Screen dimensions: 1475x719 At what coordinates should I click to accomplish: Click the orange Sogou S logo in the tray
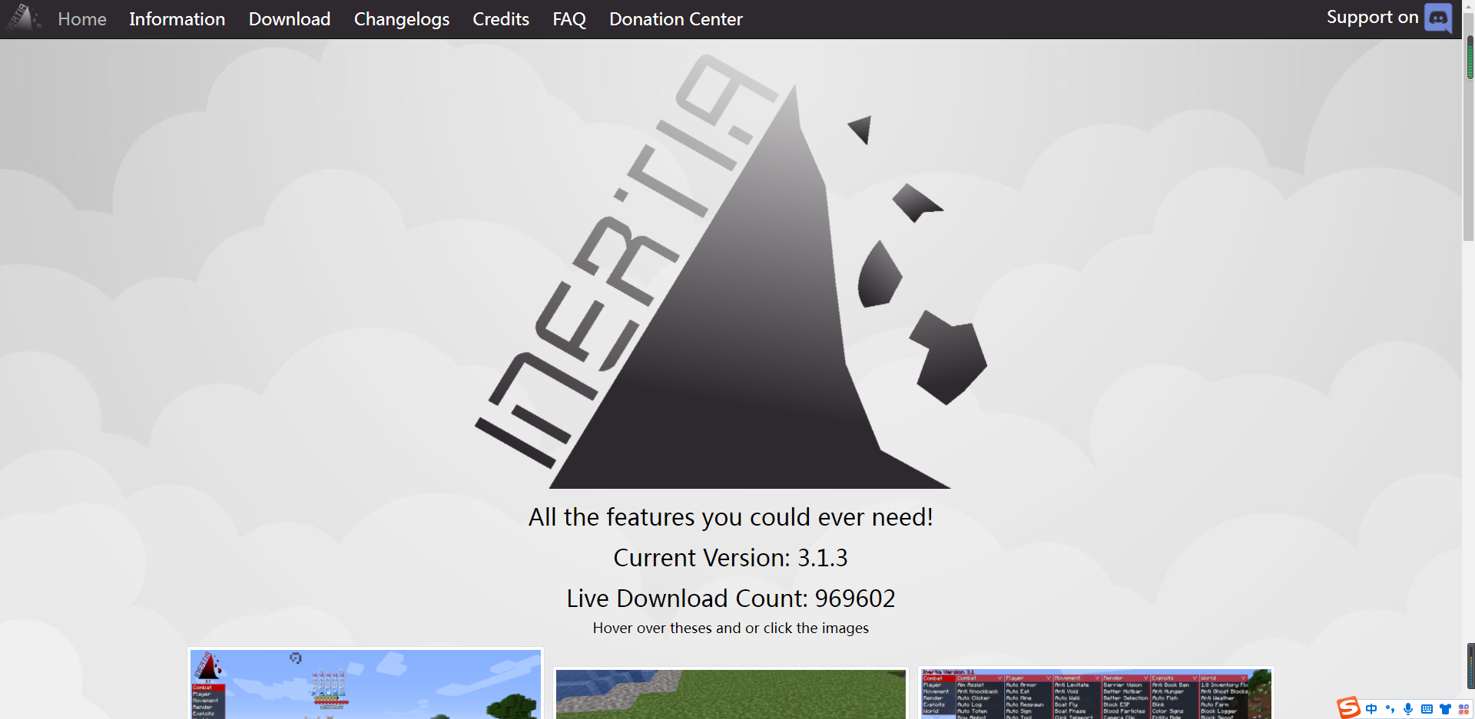pos(1350,707)
